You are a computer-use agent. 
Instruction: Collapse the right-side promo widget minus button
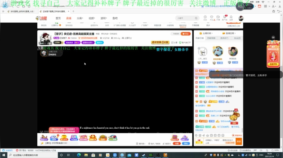(273, 37)
